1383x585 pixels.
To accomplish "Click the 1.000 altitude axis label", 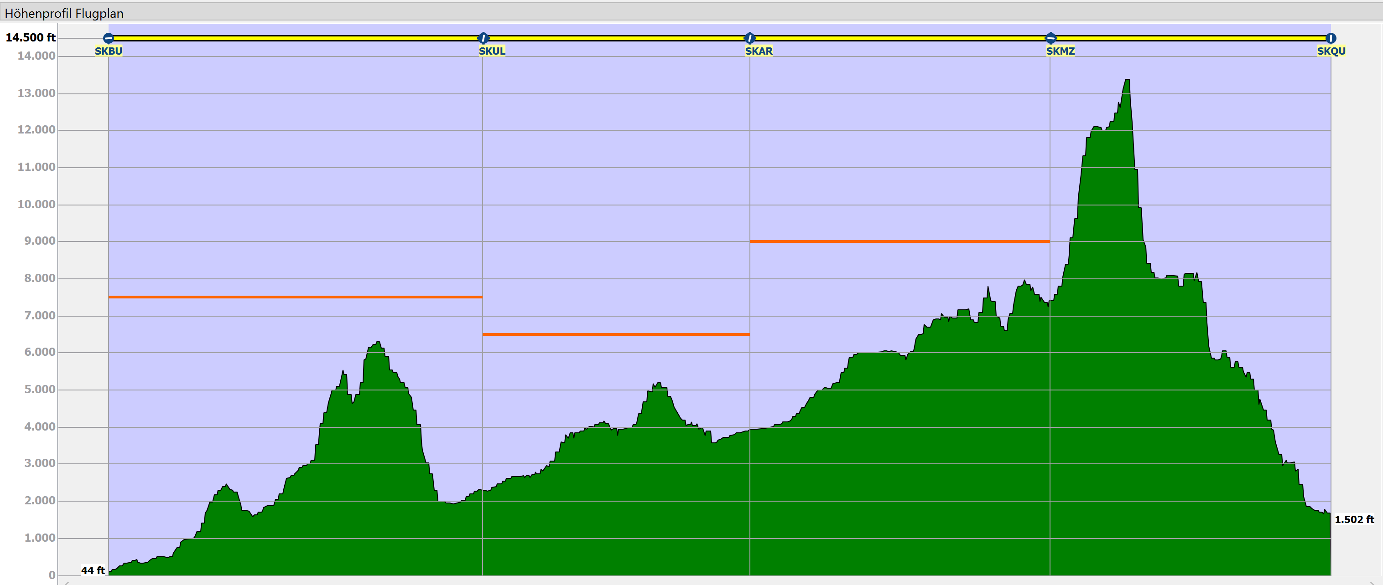I will (x=40, y=538).
